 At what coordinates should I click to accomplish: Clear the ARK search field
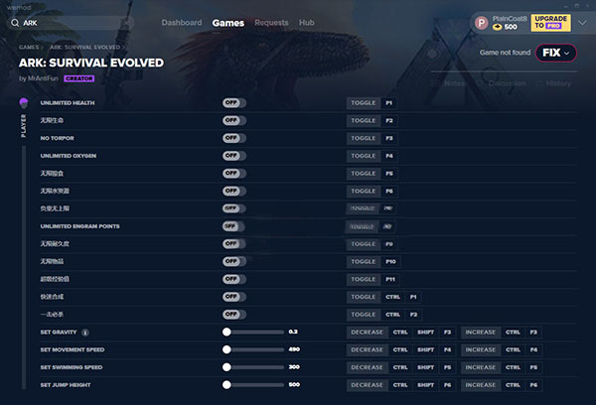[x=126, y=23]
